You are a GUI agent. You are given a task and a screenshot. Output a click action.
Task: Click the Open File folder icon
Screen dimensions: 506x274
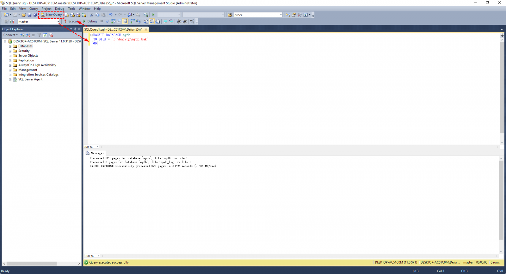(x=24, y=15)
